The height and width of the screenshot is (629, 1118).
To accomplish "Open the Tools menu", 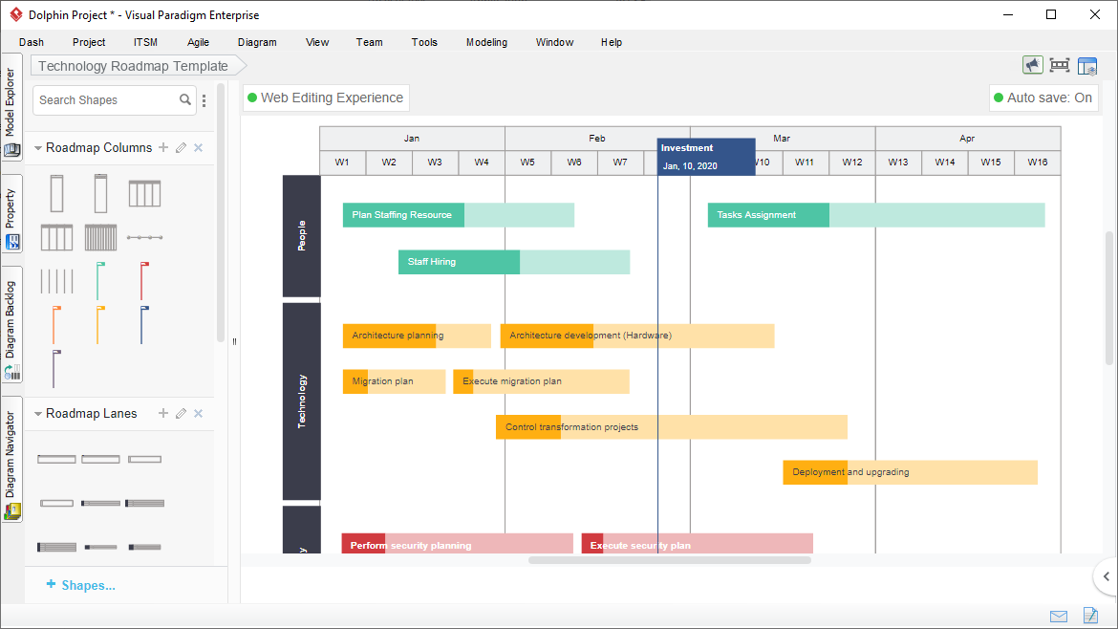I will (x=424, y=42).
